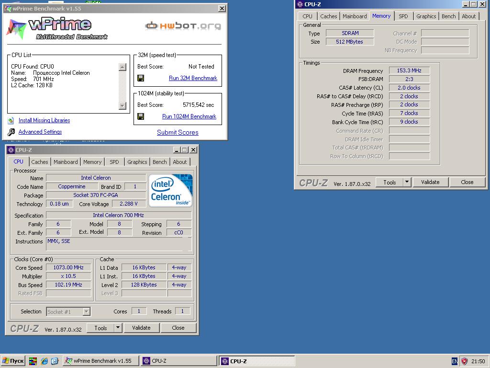Viewport: 490px width, 368px height.
Task: Click the Install Missing Libraries icon
Action: coord(11,120)
